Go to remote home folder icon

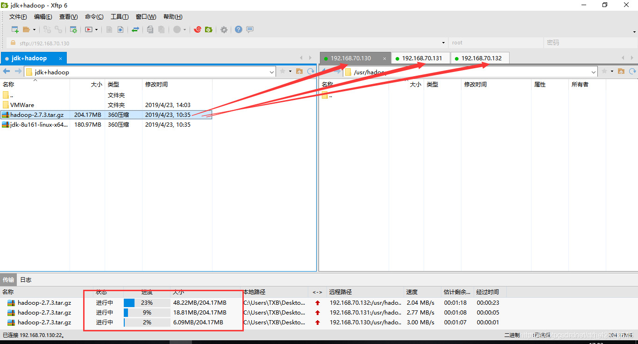[x=621, y=72]
